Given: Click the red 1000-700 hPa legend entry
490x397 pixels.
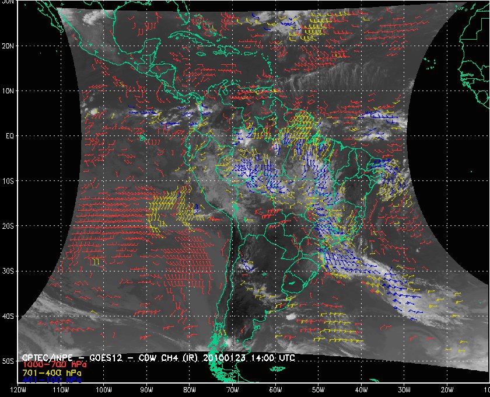Looking at the screenshot, I should [x=54, y=365].
